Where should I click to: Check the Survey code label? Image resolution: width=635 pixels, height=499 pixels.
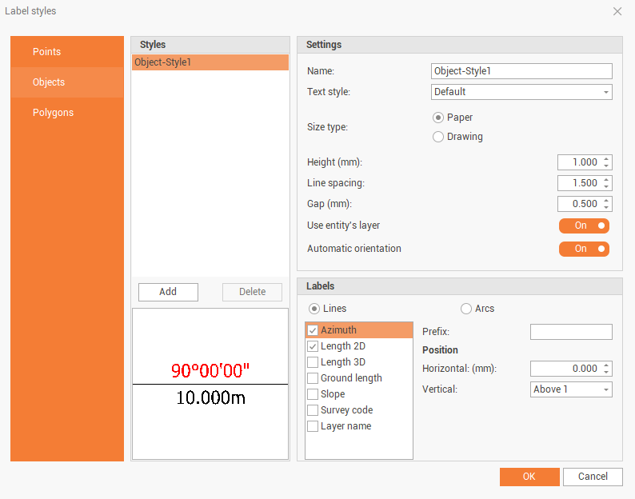pos(313,410)
